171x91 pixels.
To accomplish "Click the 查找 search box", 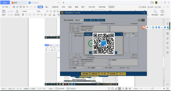I will coord(112,7).
